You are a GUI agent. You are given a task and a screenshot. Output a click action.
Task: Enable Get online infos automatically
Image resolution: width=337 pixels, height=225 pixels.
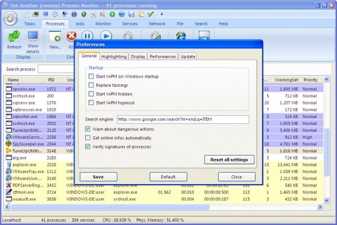point(88,138)
